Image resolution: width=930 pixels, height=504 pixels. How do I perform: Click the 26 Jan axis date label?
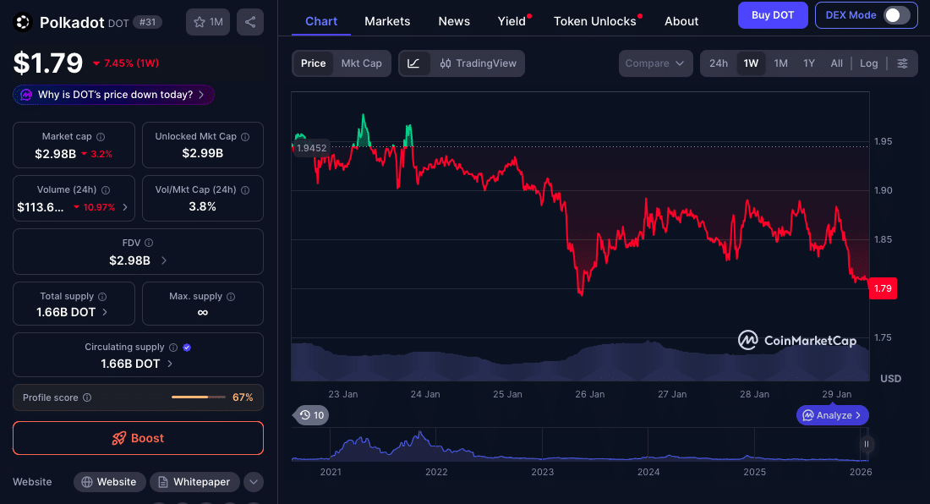589,394
